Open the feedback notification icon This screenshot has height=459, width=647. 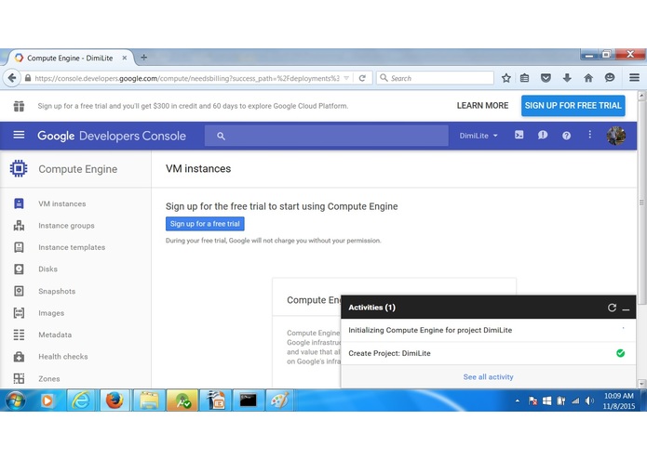(x=543, y=135)
